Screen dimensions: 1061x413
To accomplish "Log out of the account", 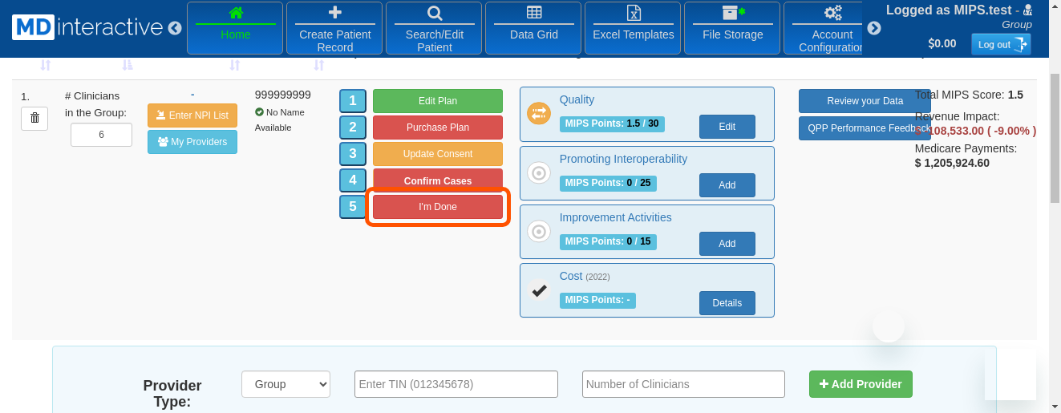I will click(1000, 44).
